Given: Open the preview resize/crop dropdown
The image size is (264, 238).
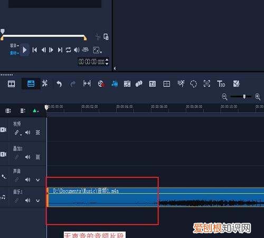Looking at the screenshot, I should 97,50.
